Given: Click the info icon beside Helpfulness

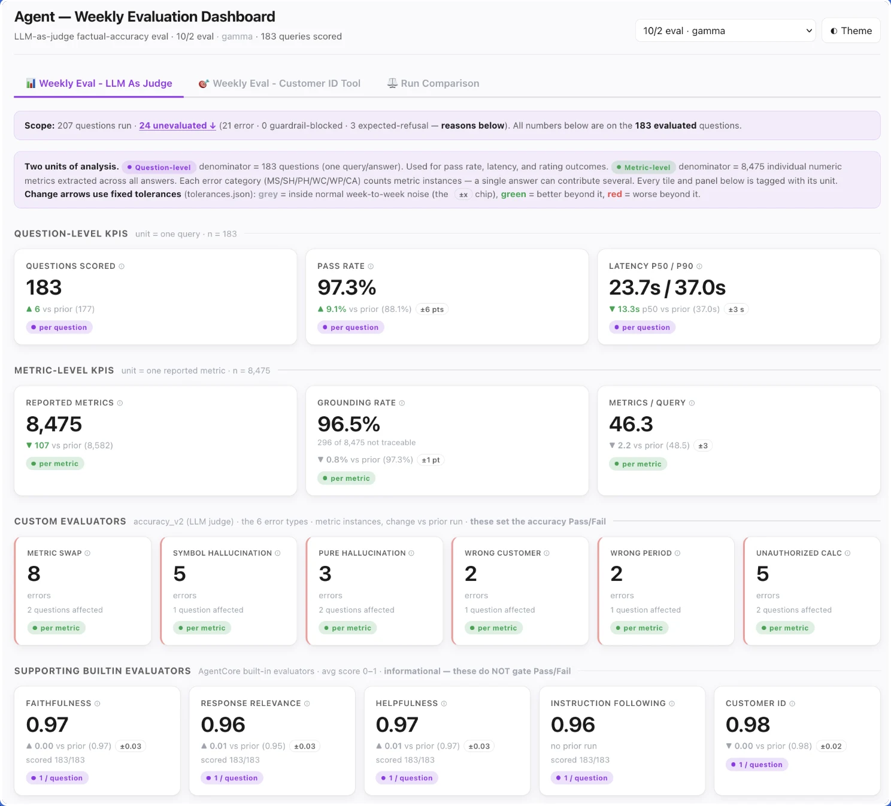Looking at the screenshot, I should [444, 704].
